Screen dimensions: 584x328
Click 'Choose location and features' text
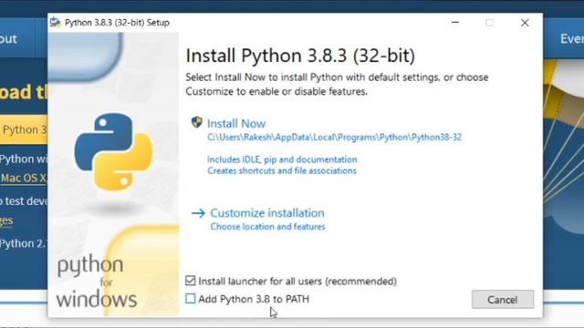pyautogui.click(x=267, y=227)
